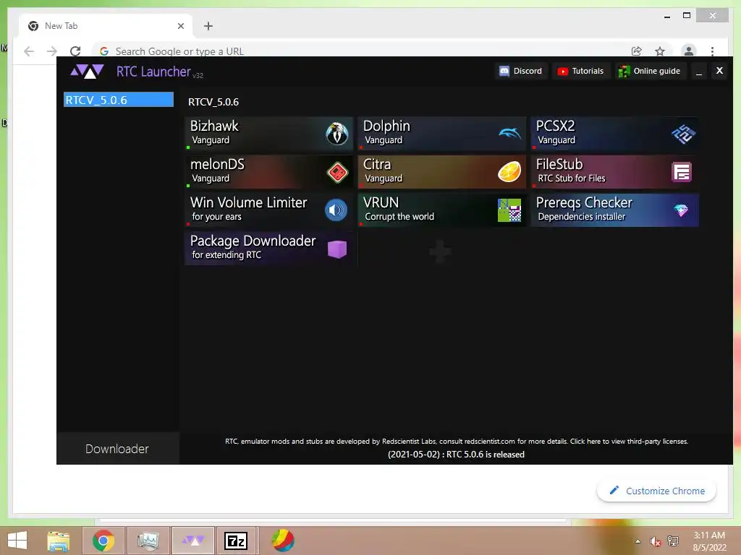Minimize the RTC Launcher window

(x=699, y=72)
